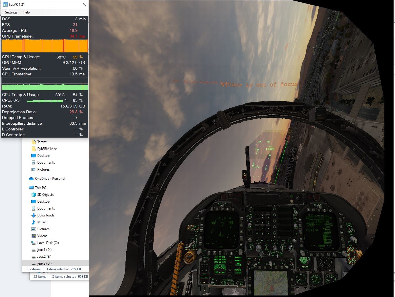This screenshot has height=297, width=395.
Task: Select Jeux2 (E:) drive icon
Action: click(x=34, y=257)
